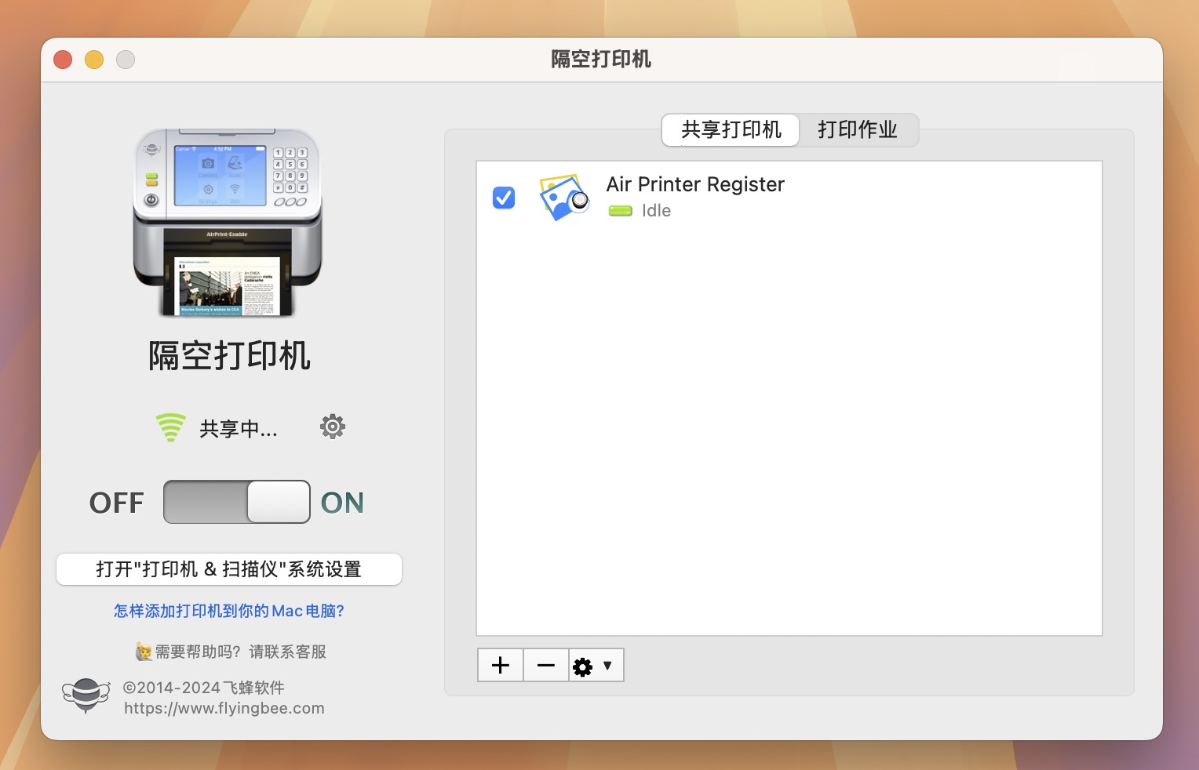The width and height of the screenshot is (1199, 770).
Task: Click the Flyingbee bee logo
Action: coord(86,695)
